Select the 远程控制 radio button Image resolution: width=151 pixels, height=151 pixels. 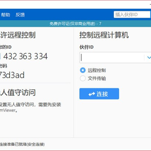[x=83, y=70]
